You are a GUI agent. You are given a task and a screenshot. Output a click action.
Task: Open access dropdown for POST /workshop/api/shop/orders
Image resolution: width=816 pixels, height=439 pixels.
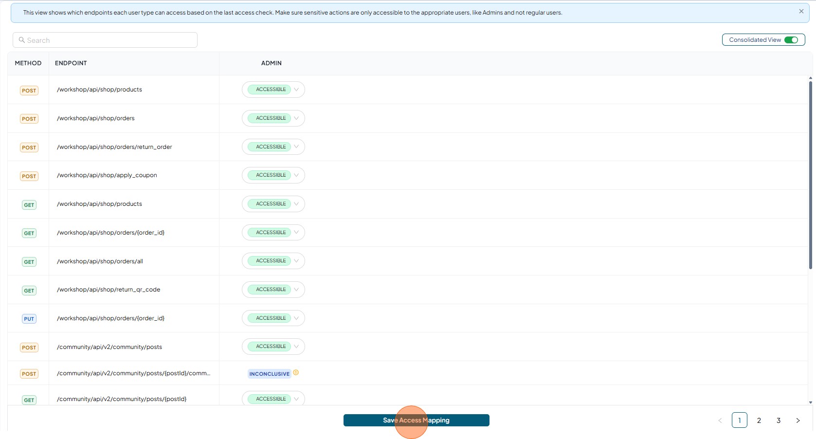click(273, 118)
